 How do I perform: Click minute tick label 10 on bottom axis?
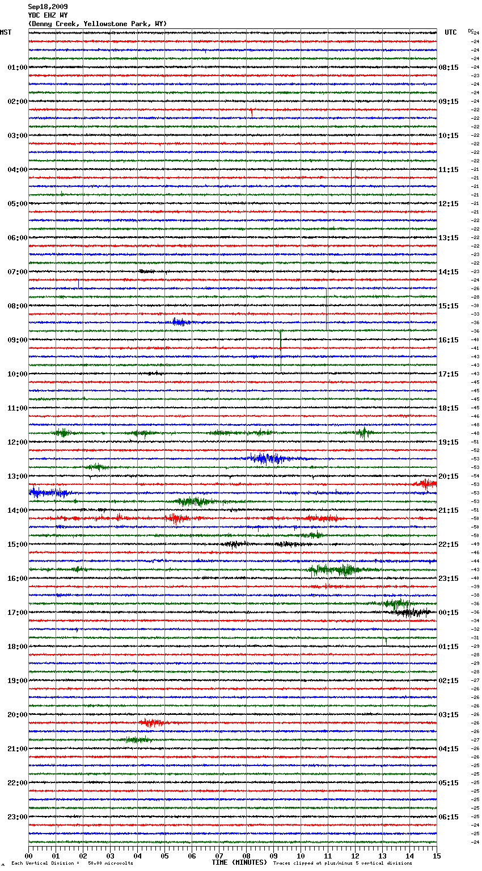coord(301,856)
